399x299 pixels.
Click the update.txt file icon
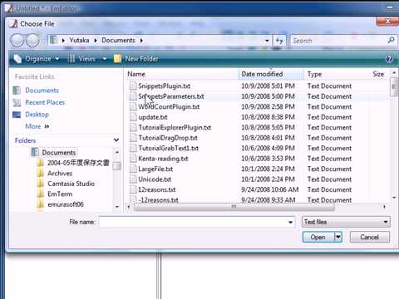(133, 117)
